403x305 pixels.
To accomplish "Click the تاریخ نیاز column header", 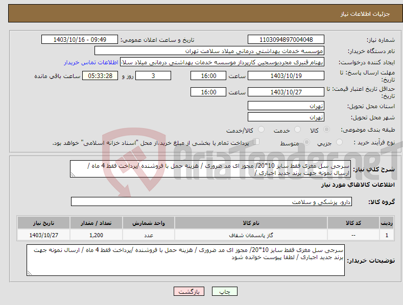I will (44, 223).
